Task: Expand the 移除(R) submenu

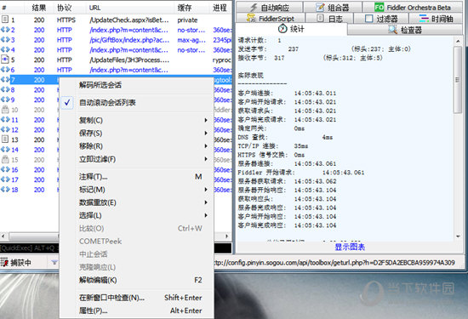Action: [137, 146]
